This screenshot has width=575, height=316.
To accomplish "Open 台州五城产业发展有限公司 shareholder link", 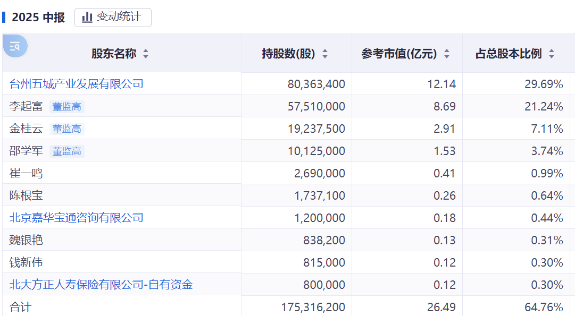I will tap(77, 84).
